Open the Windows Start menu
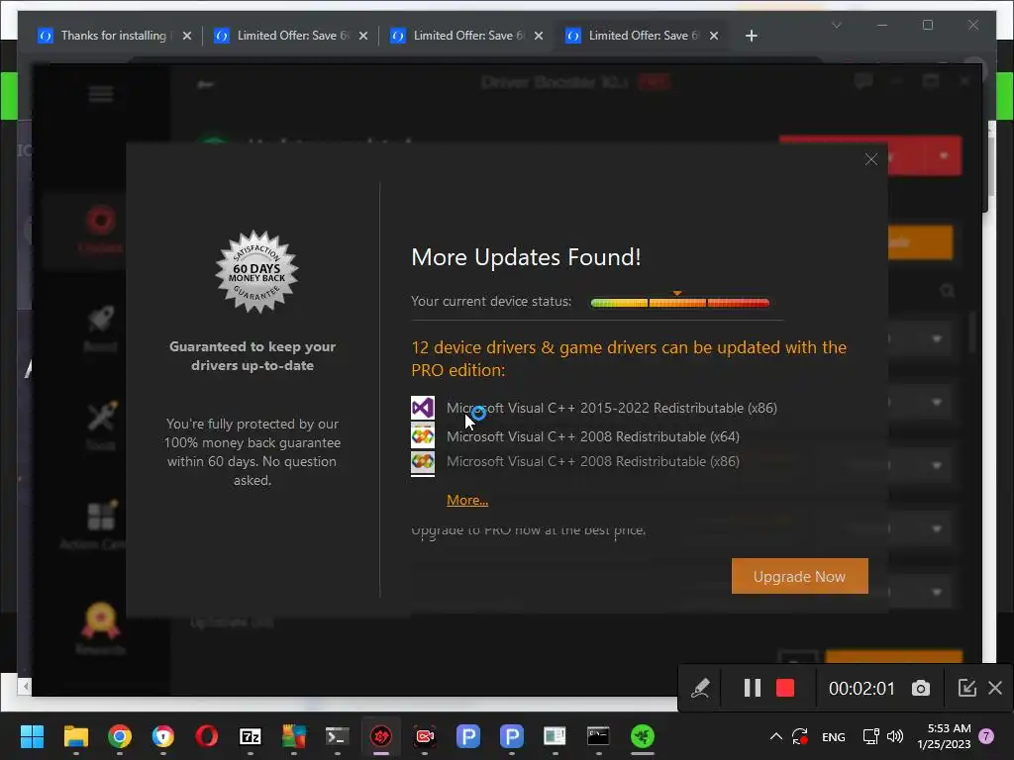 point(32,736)
